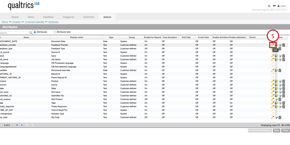
Task: Click the trash icon for Zip Code
Action: (280, 117)
